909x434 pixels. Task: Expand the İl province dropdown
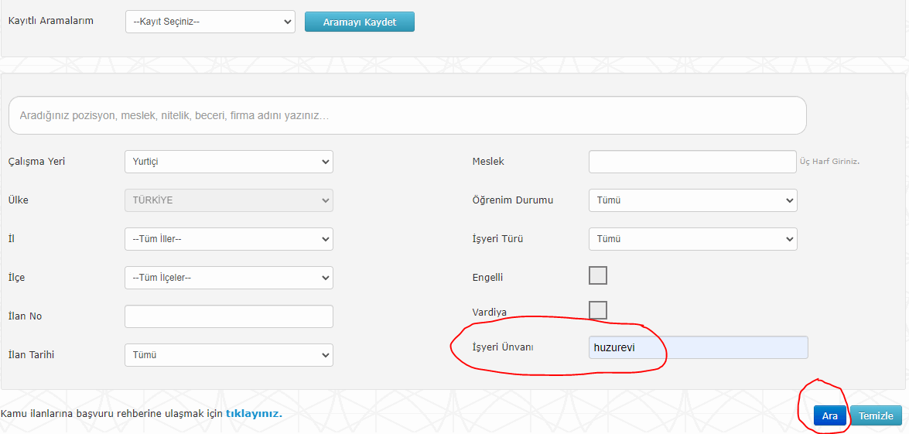pos(229,239)
